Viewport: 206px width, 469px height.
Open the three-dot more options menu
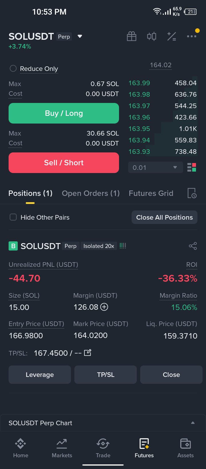192,36
